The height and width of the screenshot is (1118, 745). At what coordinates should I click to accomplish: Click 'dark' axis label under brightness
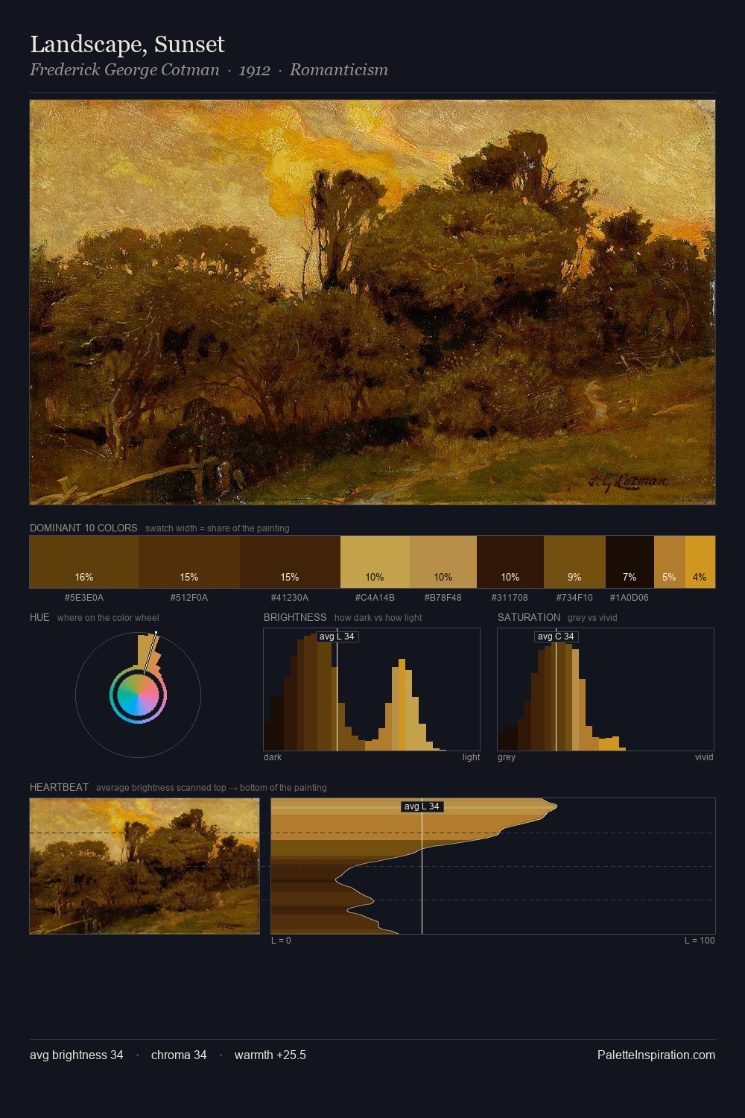273,757
